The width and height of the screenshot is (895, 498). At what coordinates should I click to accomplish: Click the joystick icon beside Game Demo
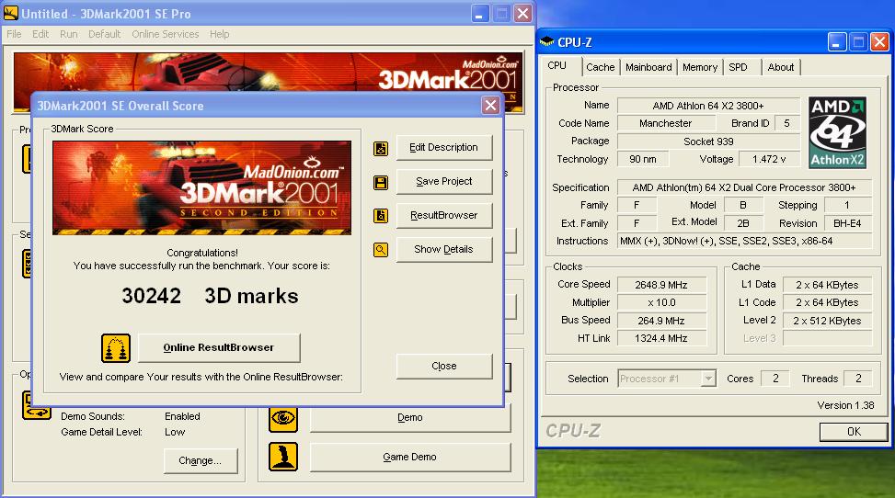point(283,457)
